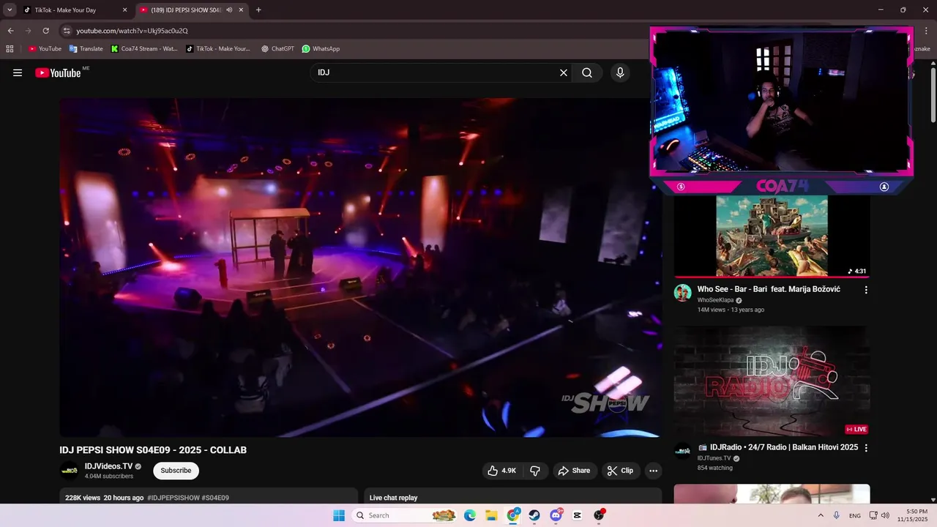937x527 pixels.
Task: Open Microsoft Edge from taskbar
Action: pyautogui.click(x=469, y=515)
